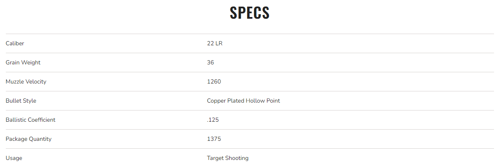The height and width of the screenshot is (167, 499).
Task: Click the Package Quantity label
Action: coord(28,139)
